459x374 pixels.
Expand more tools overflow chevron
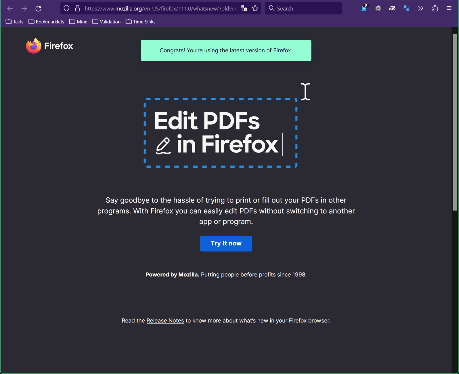tap(420, 8)
